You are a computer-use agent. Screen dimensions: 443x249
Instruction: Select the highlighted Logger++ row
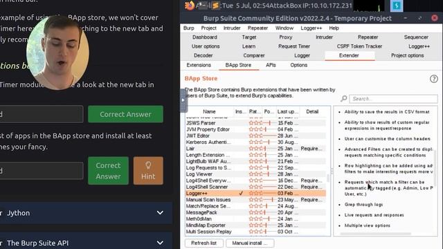[x=255, y=194]
